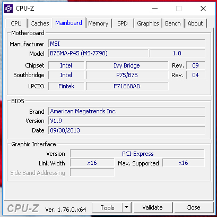
Task: Open the Bench tab
Action: [173, 23]
